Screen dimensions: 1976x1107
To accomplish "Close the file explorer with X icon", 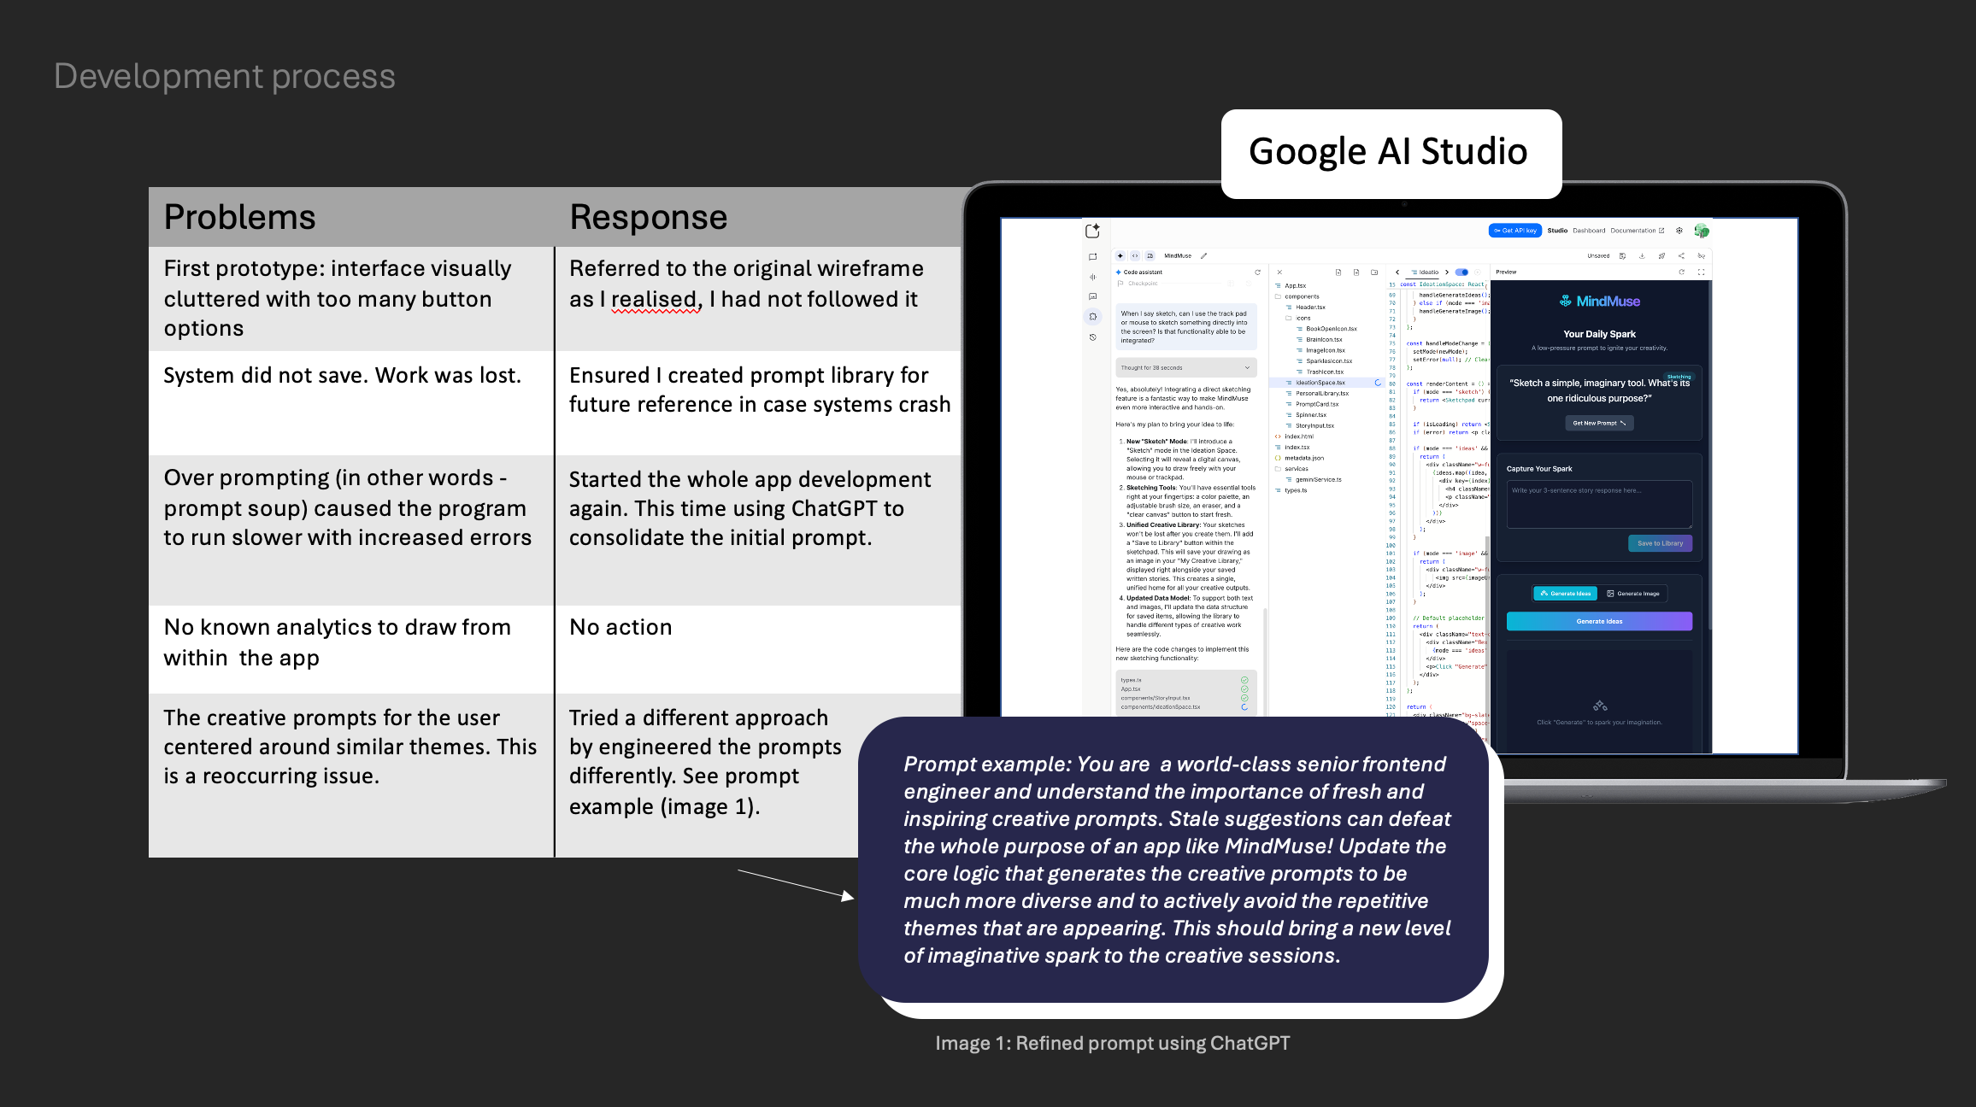I will [1279, 272].
